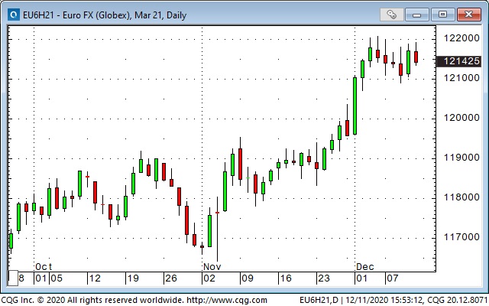Maximize the EU6H21 chart window
489x306 pixels.
(442, 15)
